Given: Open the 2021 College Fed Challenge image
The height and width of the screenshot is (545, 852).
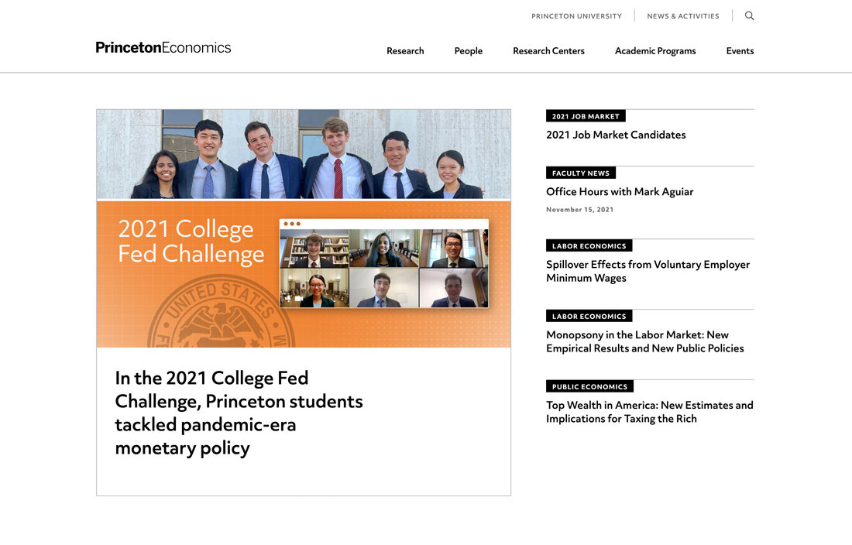Looking at the screenshot, I should pos(304,228).
